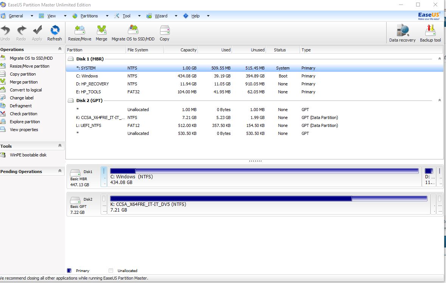Collapse the Operations panel section
The width and height of the screenshot is (446, 283).
coord(60,49)
